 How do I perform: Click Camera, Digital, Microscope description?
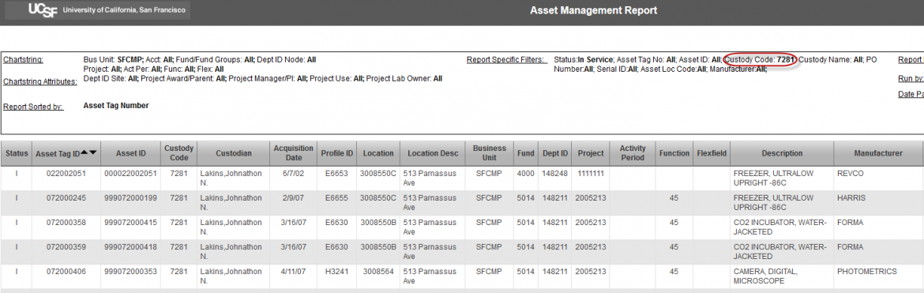tap(765, 276)
